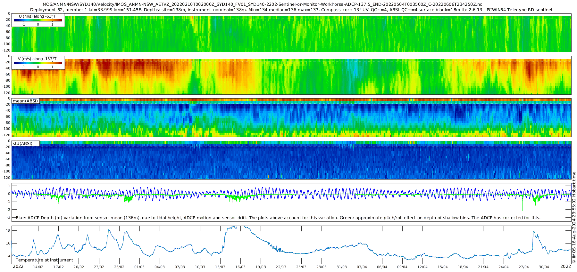Click the V velocity colorbar legend

(38, 62)
